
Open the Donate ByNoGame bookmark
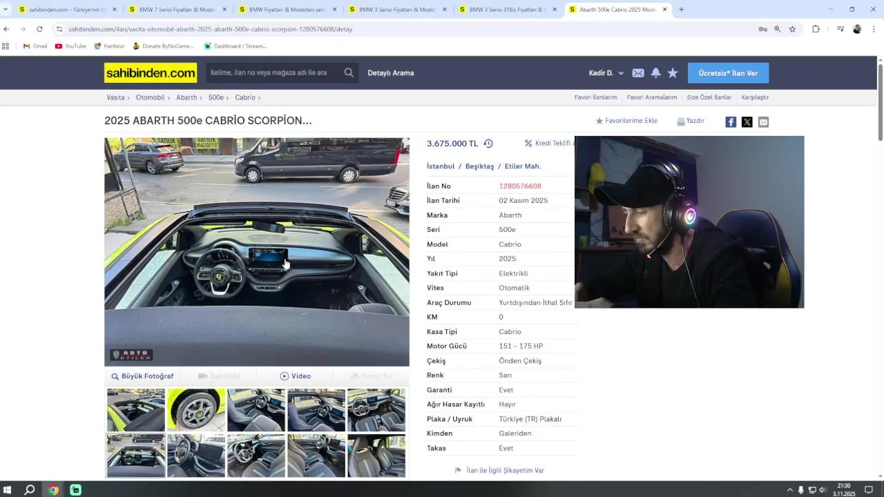(163, 46)
